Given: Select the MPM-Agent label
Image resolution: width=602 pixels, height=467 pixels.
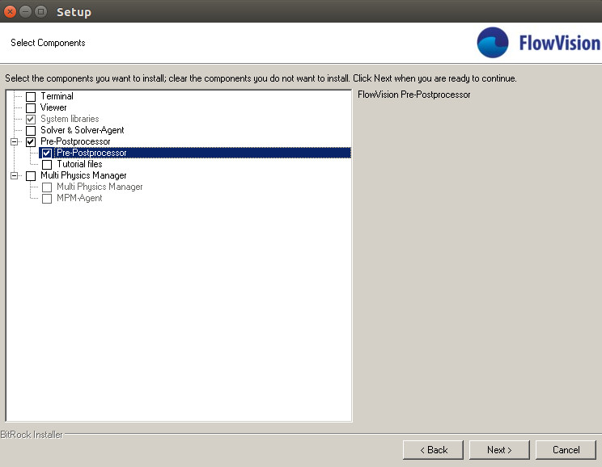Looking at the screenshot, I should point(79,198).
